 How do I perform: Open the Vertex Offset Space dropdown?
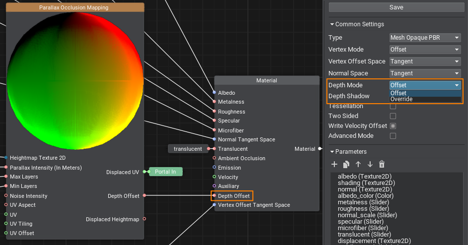[425, 61]
